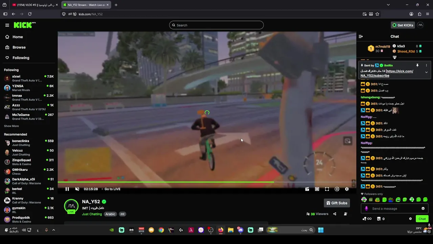Open chat settings gear
Screen dimensions: 433x244
410,219
